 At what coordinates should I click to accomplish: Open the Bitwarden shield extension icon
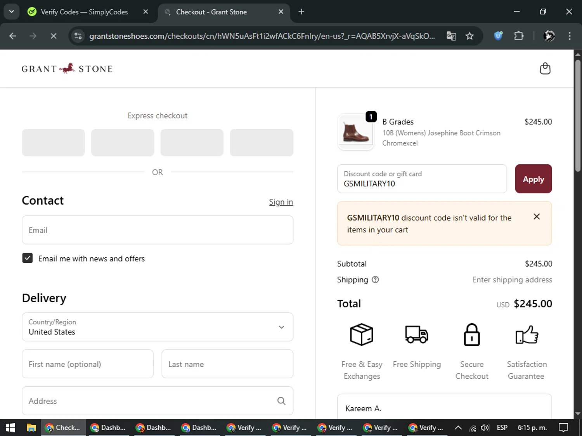pyautogui.click(x=498, y=36)
